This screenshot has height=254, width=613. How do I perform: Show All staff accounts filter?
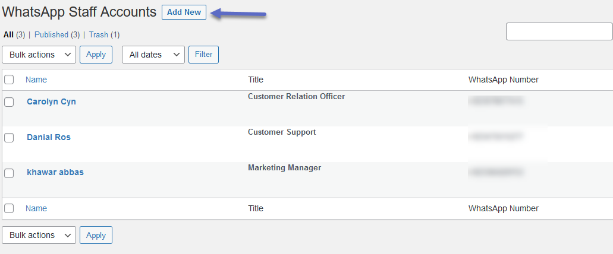coord(9,35)
